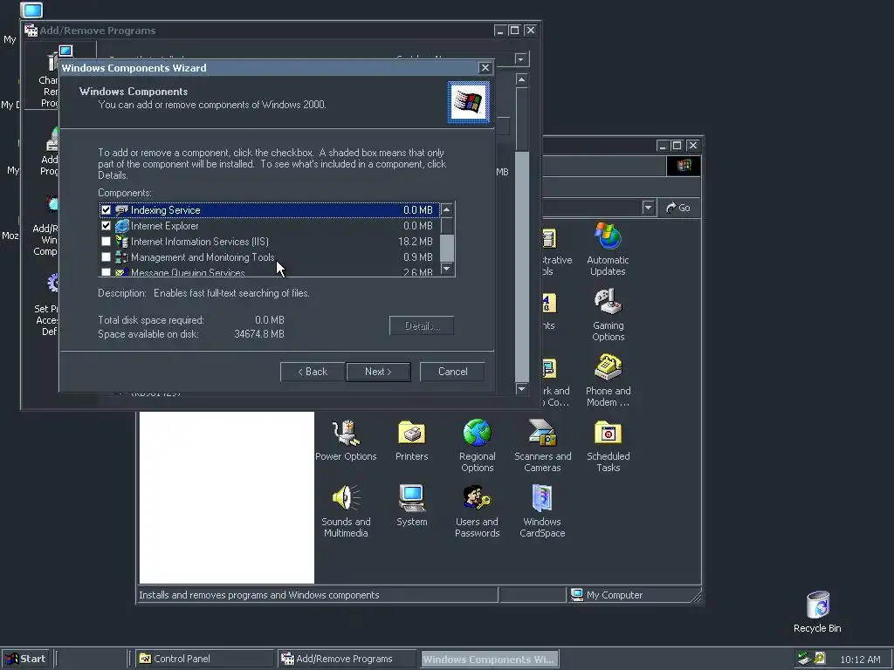Check the Internet Information Services (IIS) checkbox
The height and width of the screenshot is (670, 894).
point(106,242)
